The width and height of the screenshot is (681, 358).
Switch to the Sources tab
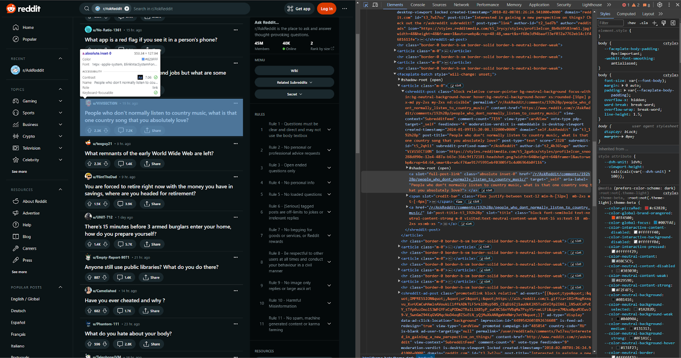click(439, 5)
